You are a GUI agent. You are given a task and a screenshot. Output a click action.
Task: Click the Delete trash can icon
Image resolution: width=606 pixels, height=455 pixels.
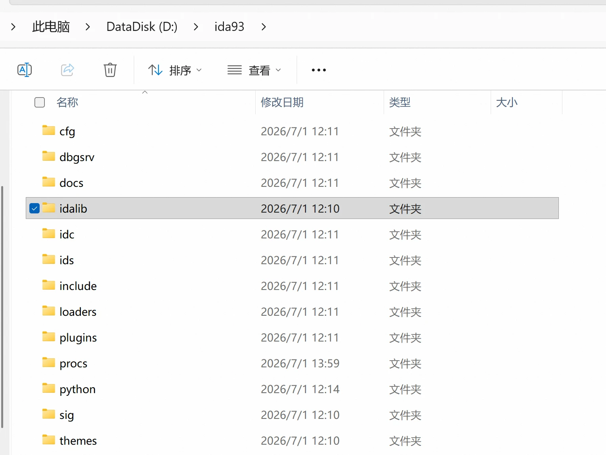point(110,70)
